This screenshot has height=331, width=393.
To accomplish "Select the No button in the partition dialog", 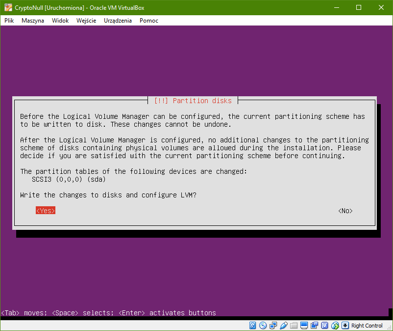I will tap(345, 210).
